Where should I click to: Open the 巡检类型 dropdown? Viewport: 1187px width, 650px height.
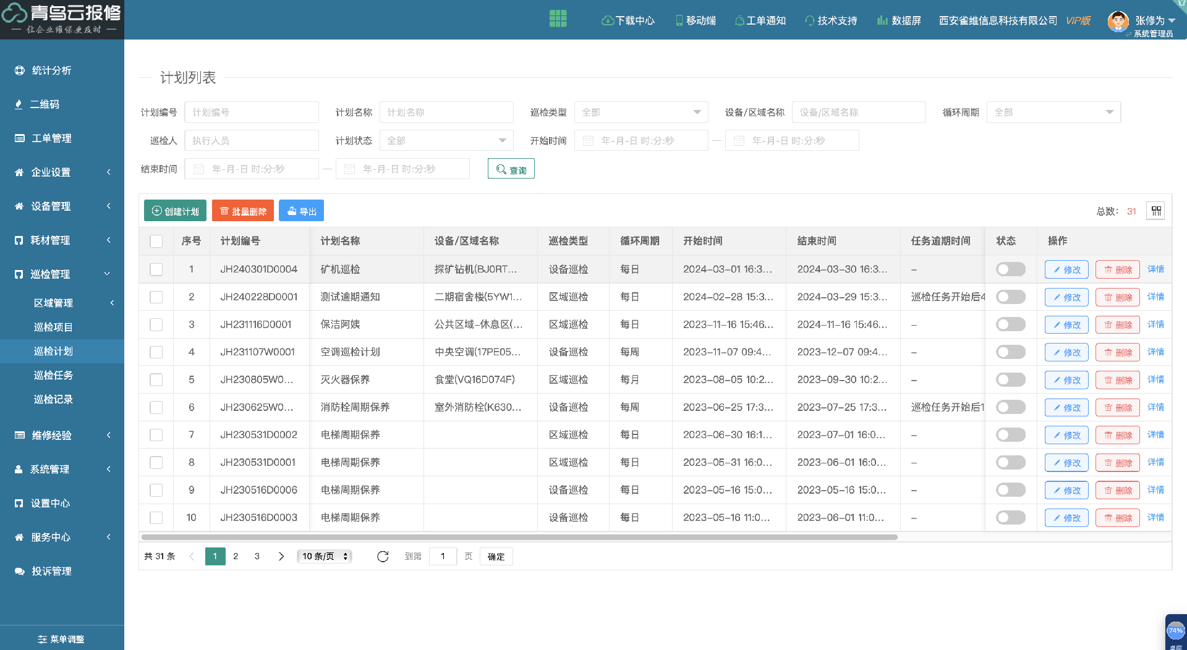pos(640,112)
